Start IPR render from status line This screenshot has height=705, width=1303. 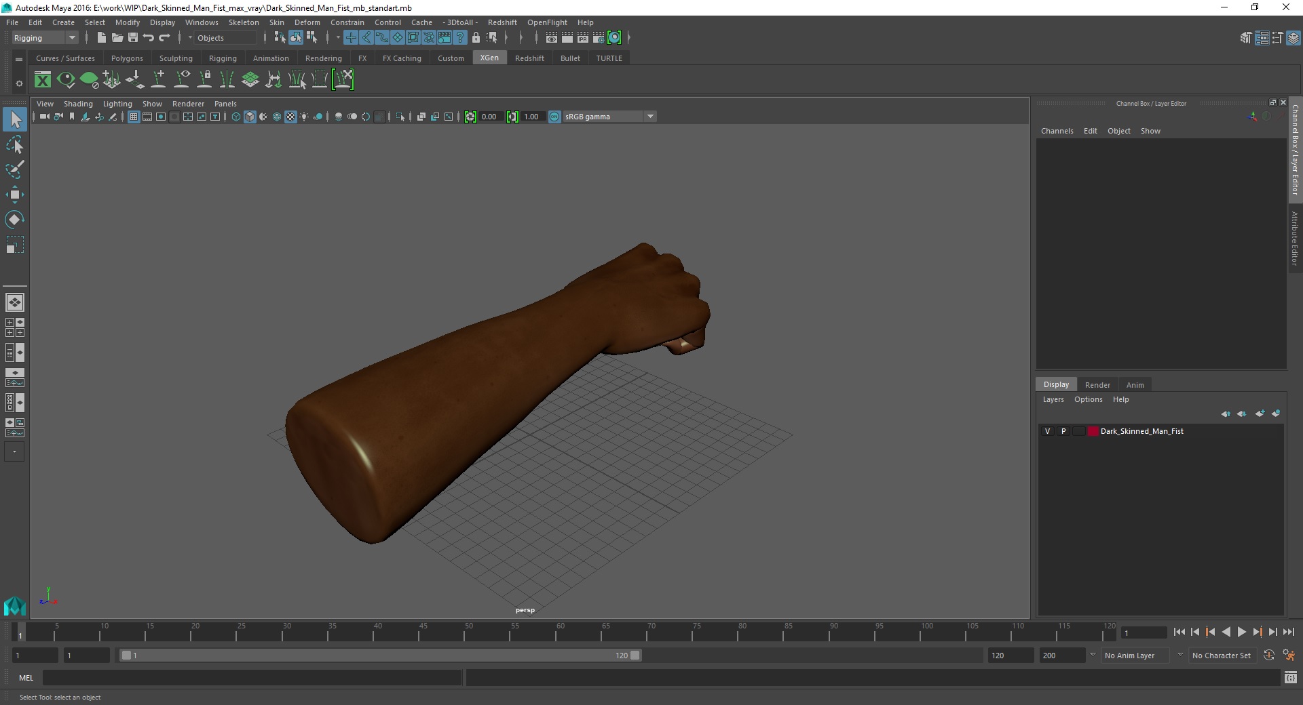coord(583,38)
